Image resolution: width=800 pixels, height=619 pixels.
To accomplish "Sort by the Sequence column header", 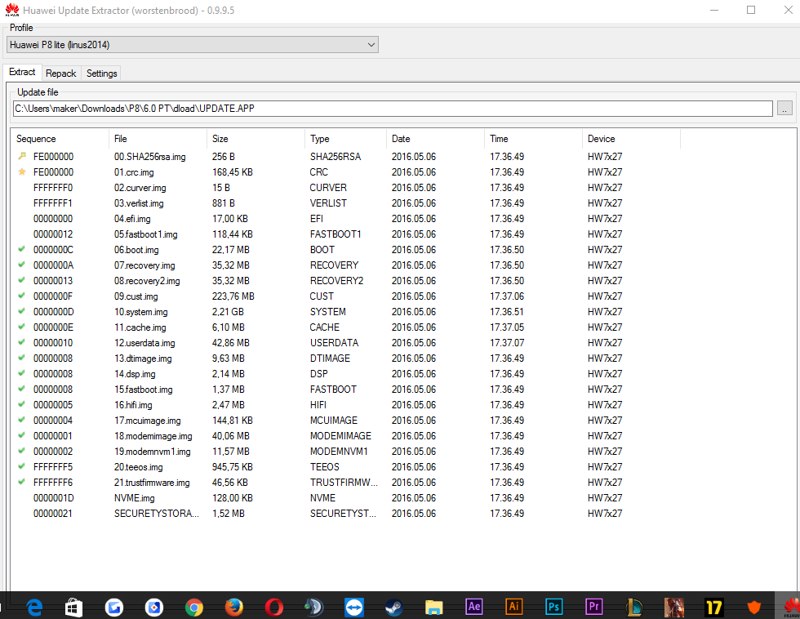I will point(60,139).
